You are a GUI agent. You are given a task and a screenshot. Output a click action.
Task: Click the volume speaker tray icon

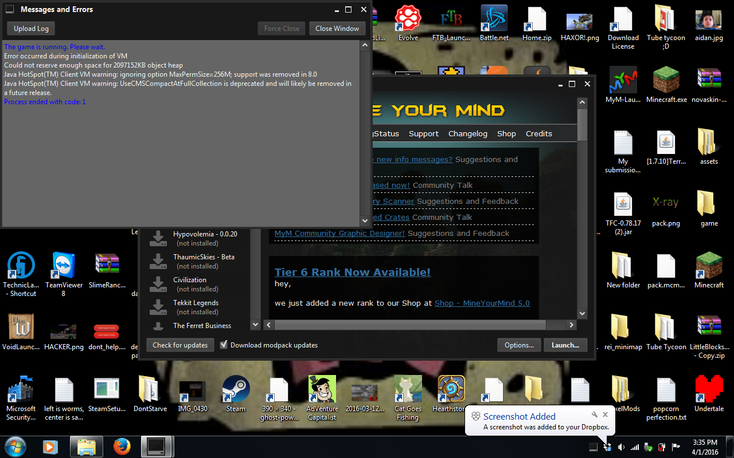point(621,447)
